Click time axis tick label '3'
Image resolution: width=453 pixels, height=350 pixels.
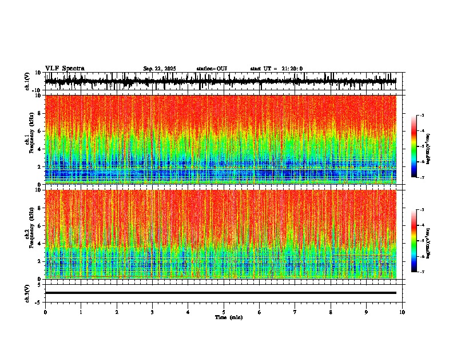152,312
